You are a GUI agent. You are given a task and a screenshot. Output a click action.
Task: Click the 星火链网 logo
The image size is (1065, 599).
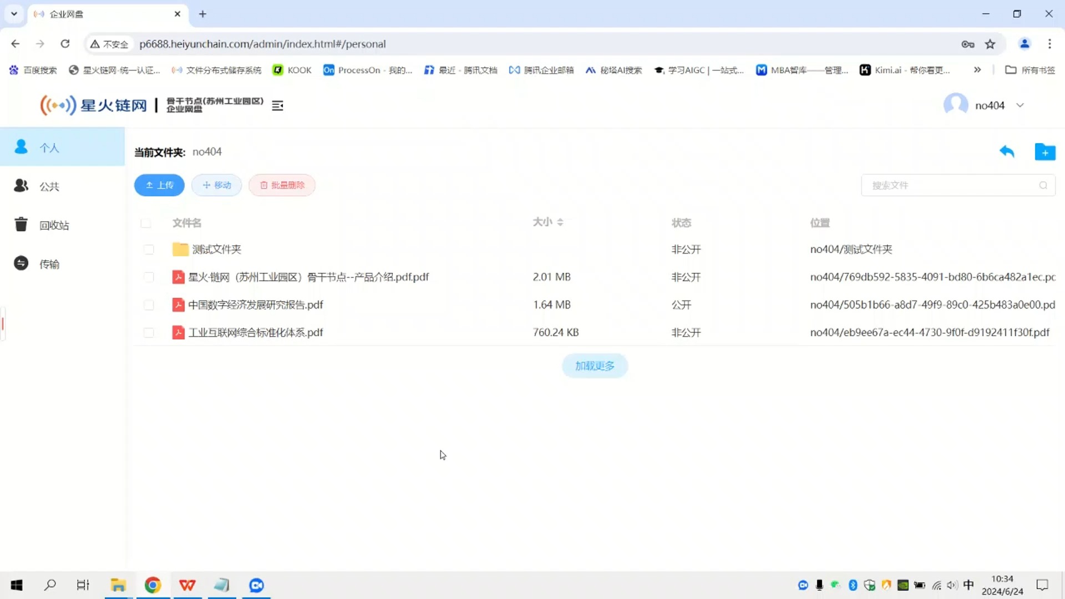click(93, 105)
